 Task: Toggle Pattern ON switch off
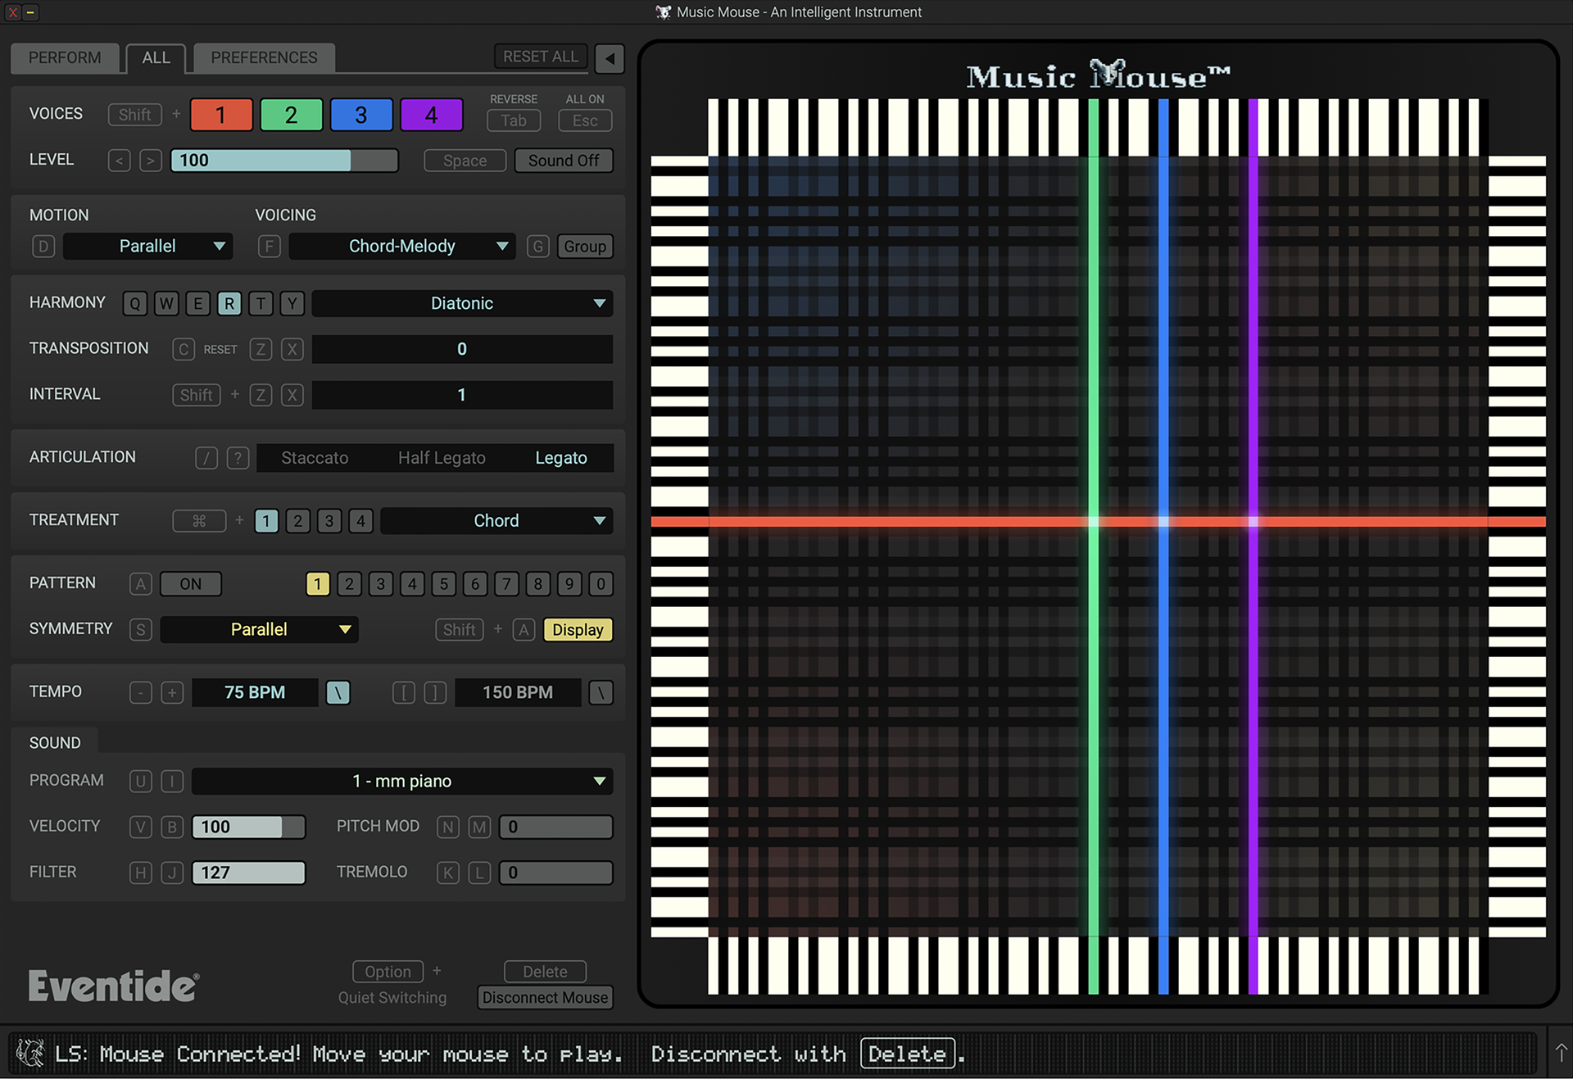pyautogui.click(x=190, y=583)
